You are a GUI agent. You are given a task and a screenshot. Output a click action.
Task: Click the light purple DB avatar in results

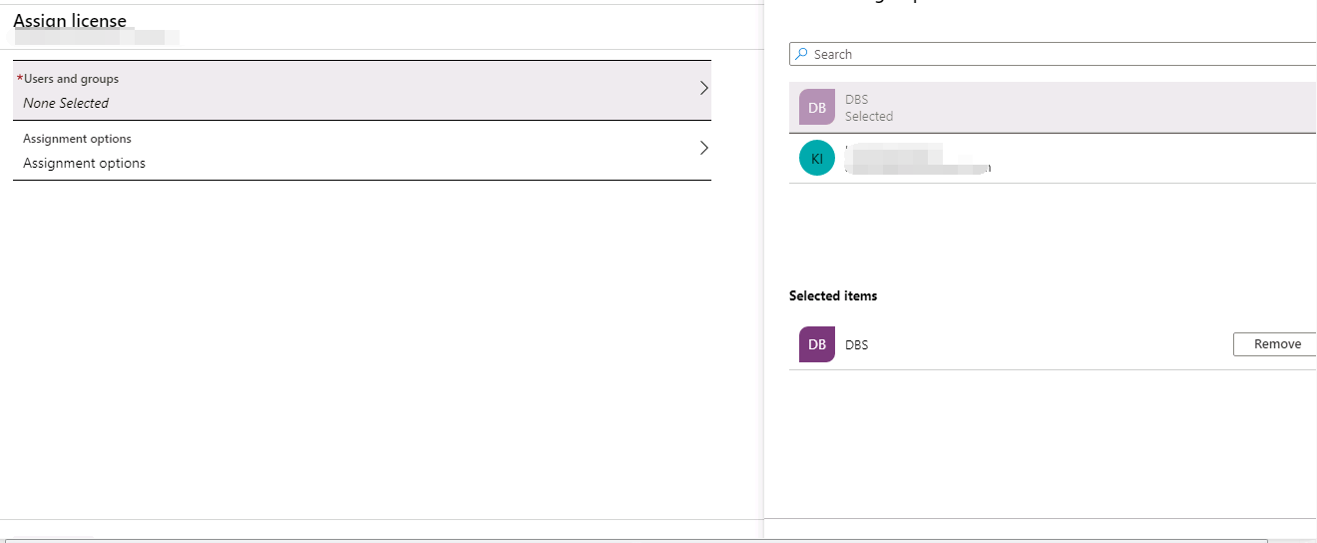[816, 108]
